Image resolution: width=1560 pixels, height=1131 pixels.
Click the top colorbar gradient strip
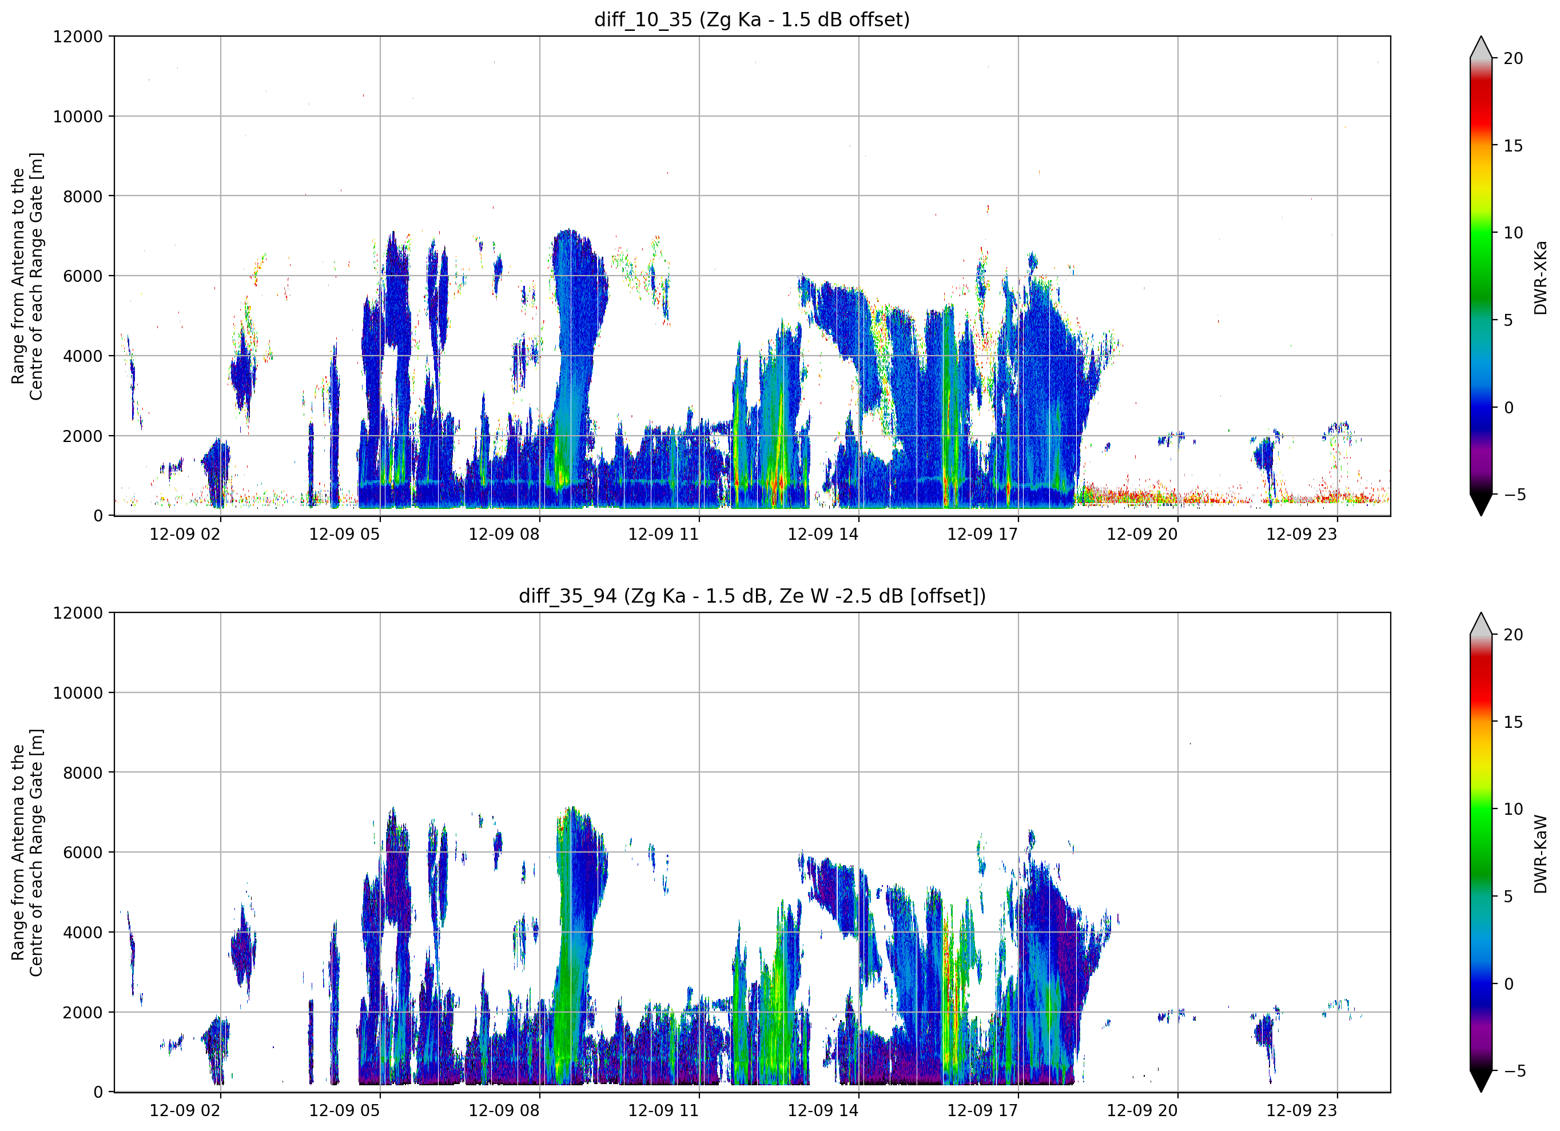1481,276
